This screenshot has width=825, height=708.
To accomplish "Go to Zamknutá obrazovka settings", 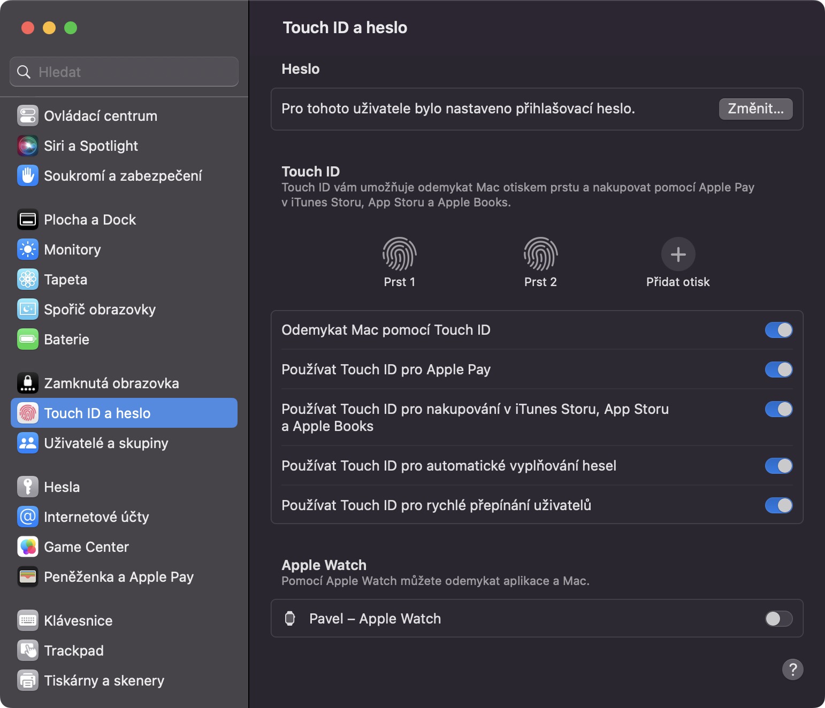I will pyautogui.click(x=111, y=383).
